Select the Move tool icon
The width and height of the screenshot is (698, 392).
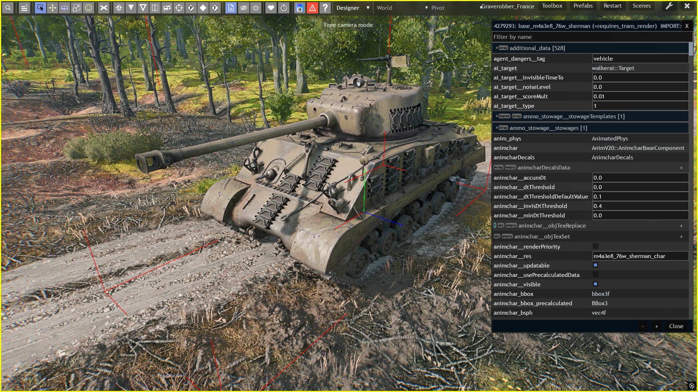click(x=52, y=8)
